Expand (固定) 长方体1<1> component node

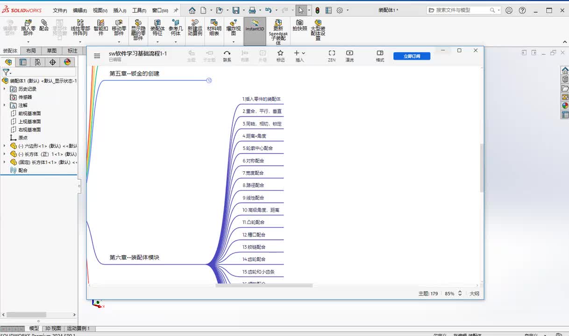pyautogui.click(x=5, y=162)
